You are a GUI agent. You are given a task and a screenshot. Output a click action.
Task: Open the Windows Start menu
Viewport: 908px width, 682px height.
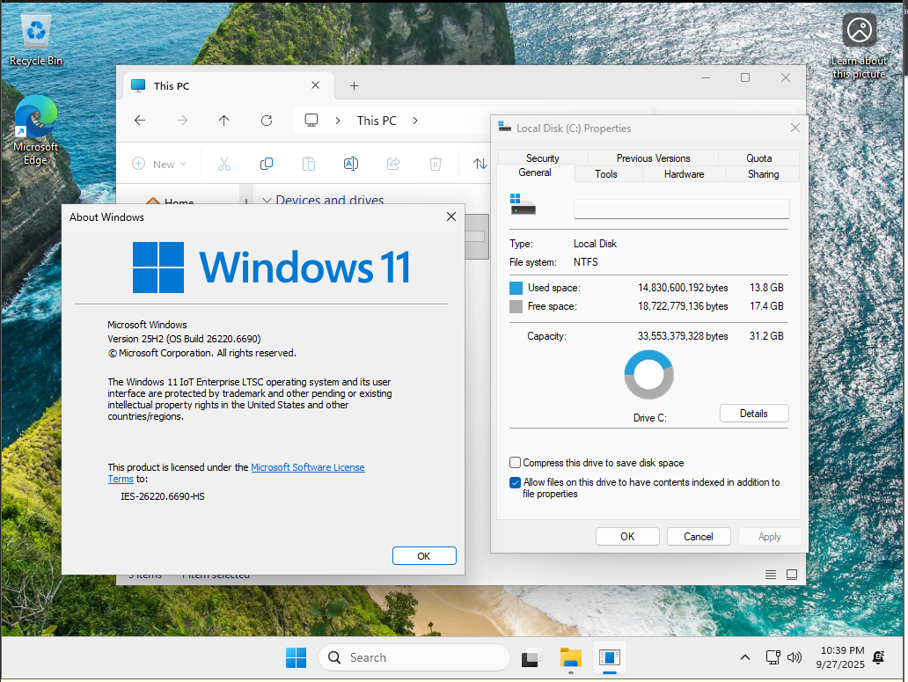click(x=296, y=657)
